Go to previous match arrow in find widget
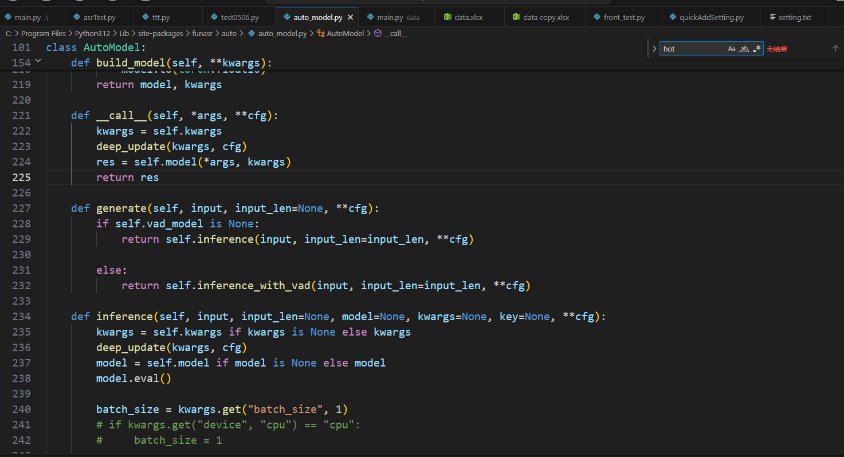This screenshot has height=457, width=844. click(835, 49)
